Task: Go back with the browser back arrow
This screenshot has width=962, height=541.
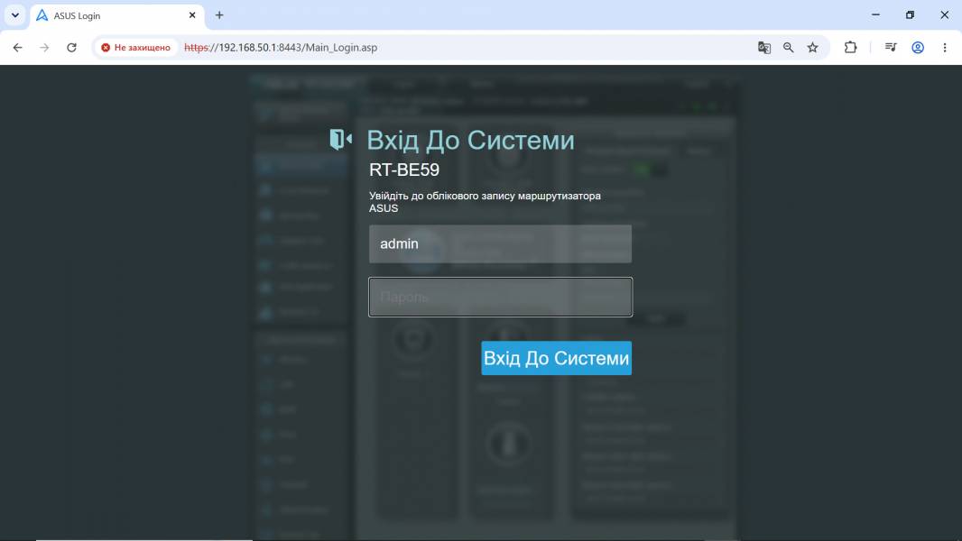Action: point(17,47)
